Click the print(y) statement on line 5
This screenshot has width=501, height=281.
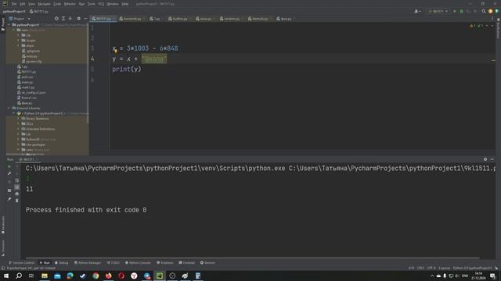(127, 69)
